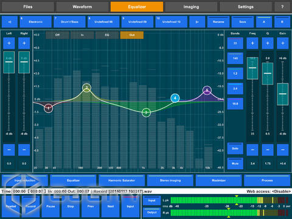Click the Rename preset button
This screenshot has height=219, width=292.
(218, 22)
